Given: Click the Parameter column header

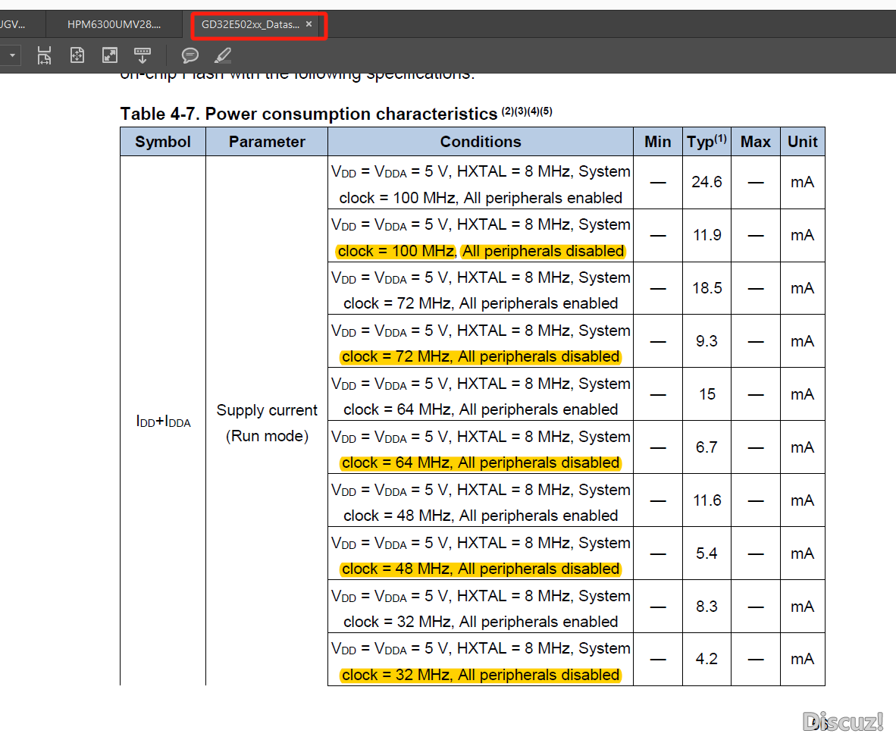Looking at the screenshot, I should point(267,142).
